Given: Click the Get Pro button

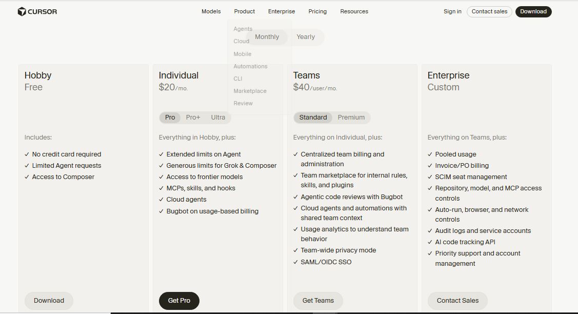Looking at the screenshot, I should (x=179, y=301).
